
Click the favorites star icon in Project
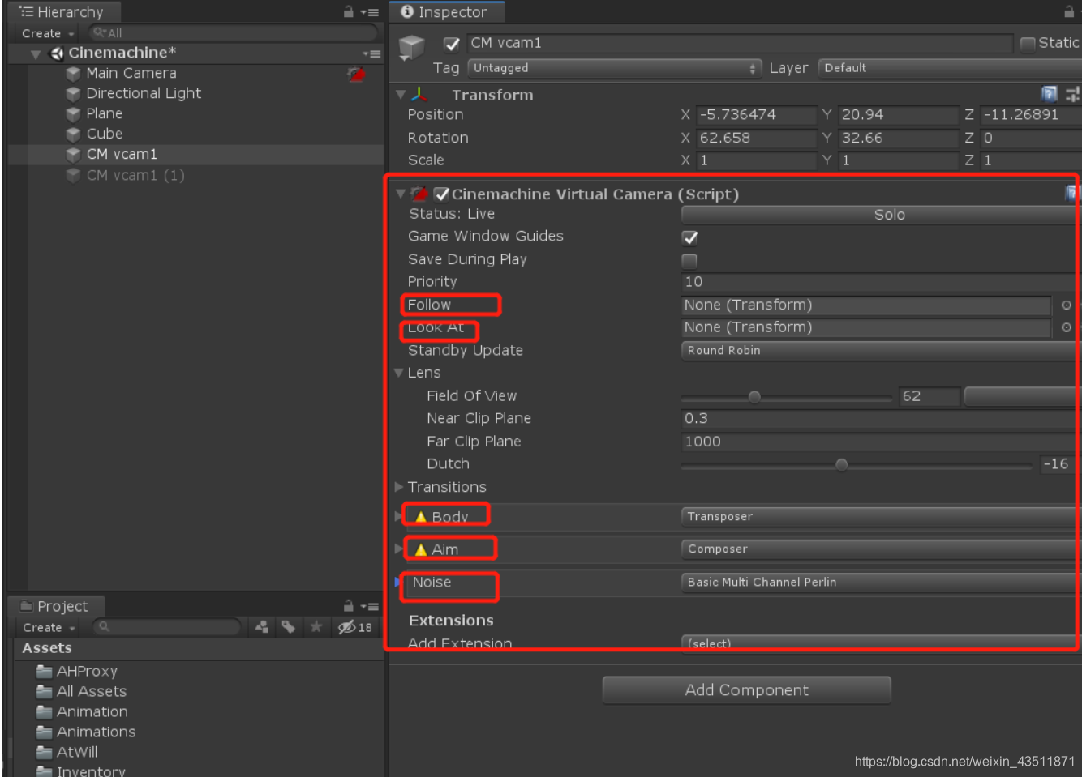pyautogui.click(x=316, y=626)
